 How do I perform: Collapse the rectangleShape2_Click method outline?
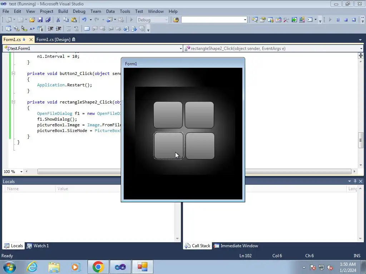pyautogui.click(x=13, y=102)
